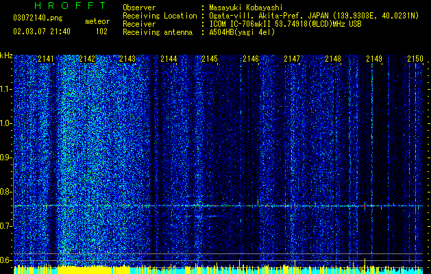The height and width of the screenshot is (274, 431).
Task: Click the 0.7 frequency axis label
Action: 6,226
